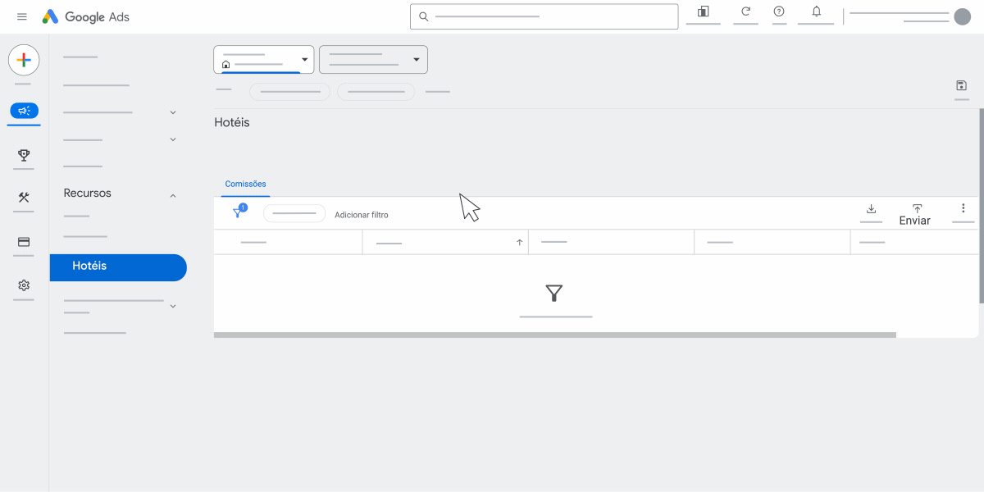The image size is (984, 492).
Task: Switch to the Comissões tab
Action: tap(245, 184)
